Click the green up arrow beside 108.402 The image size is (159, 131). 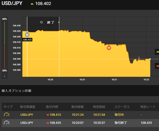(32, 4)
